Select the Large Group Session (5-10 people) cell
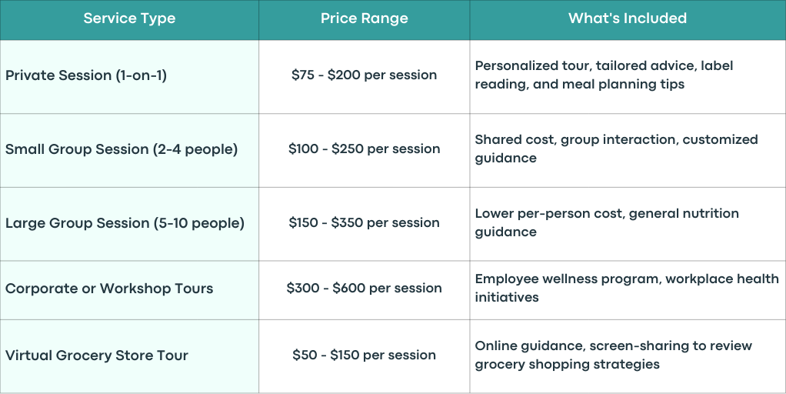The width and height of the screenshot is (786, 394). tap(129, 224)
